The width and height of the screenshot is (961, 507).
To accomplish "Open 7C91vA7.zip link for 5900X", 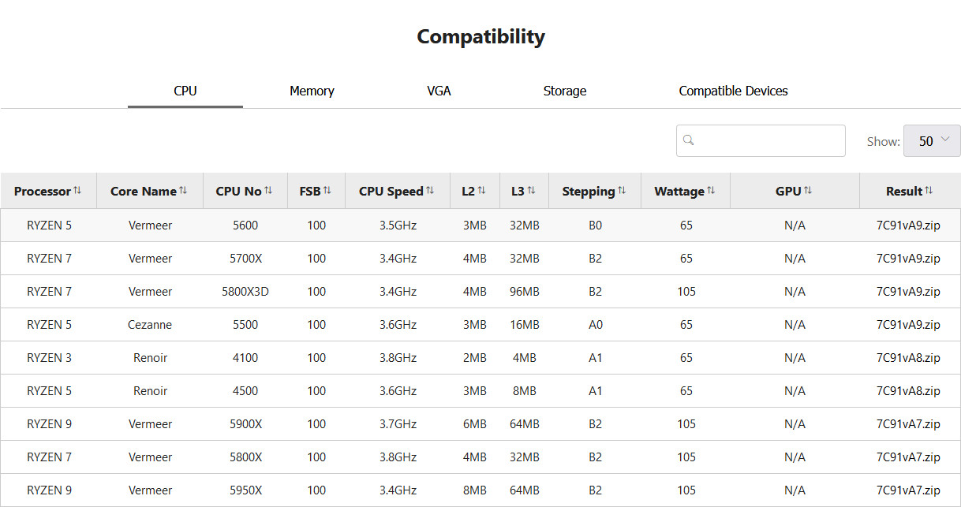I will tap(908, 424).
